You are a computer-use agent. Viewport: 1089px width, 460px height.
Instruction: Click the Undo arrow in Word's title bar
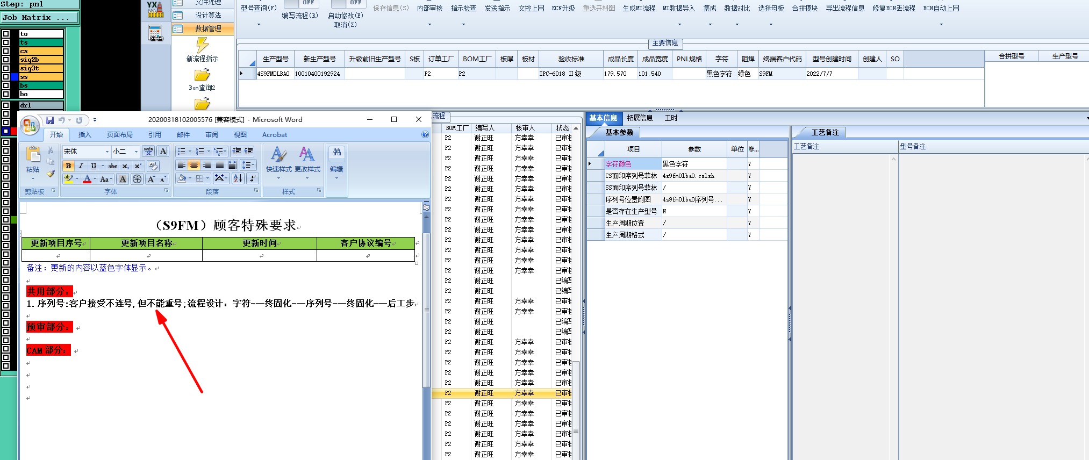click(x=62, y=120)
